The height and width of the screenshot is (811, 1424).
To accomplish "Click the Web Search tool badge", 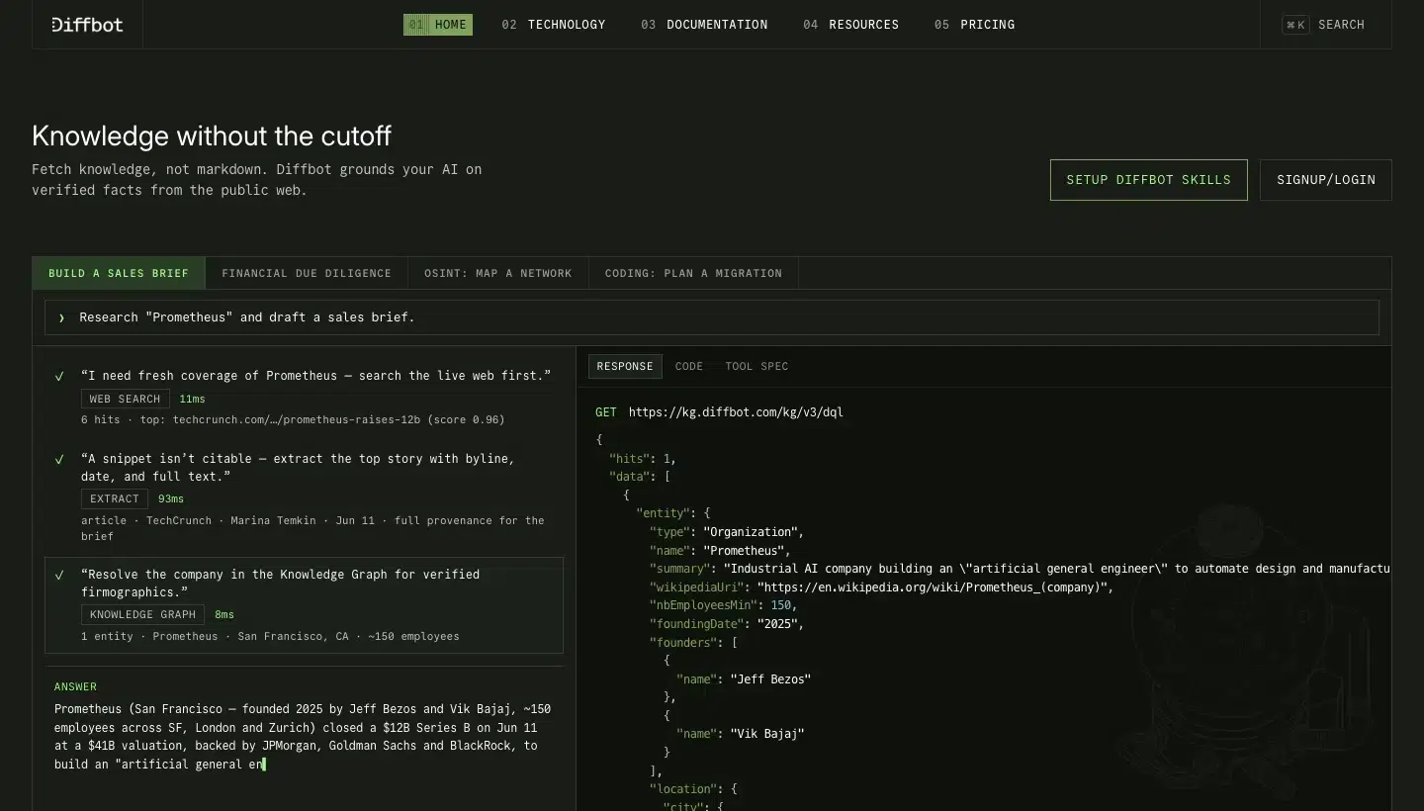I will point(125,399).
